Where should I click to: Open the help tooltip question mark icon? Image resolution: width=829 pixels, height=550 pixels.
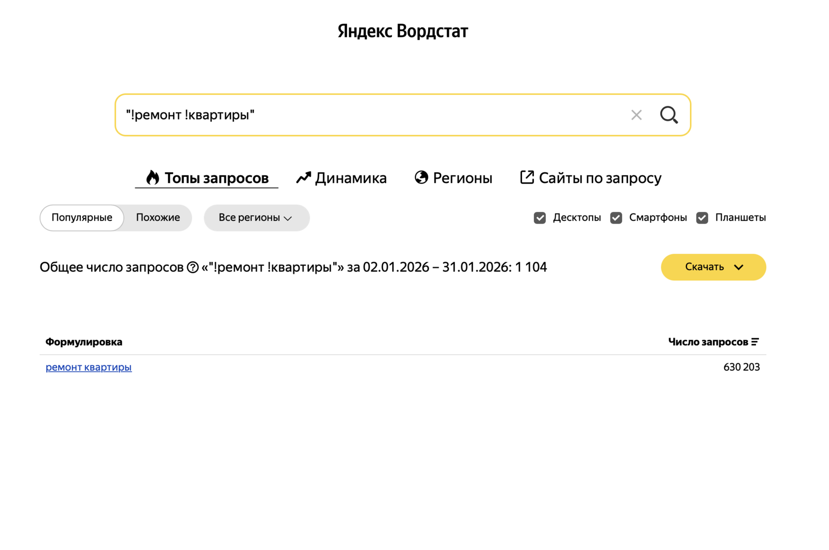click(192, 267)
